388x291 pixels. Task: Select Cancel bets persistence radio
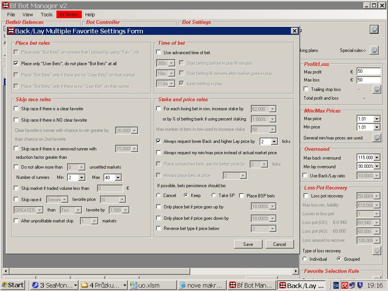click(159, 195)
